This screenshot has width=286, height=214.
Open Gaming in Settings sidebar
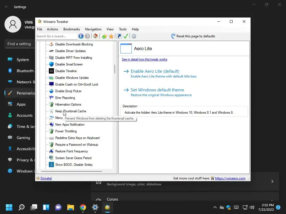(20, 138)
